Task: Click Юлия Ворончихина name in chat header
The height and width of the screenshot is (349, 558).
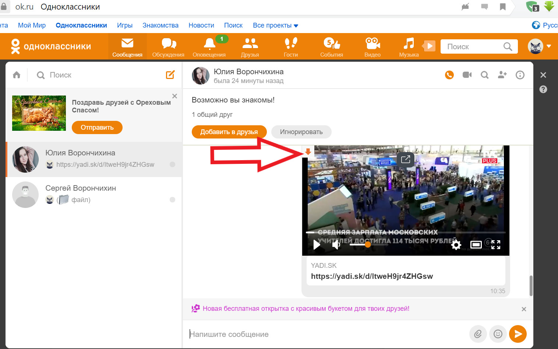Action: point(249,72)
